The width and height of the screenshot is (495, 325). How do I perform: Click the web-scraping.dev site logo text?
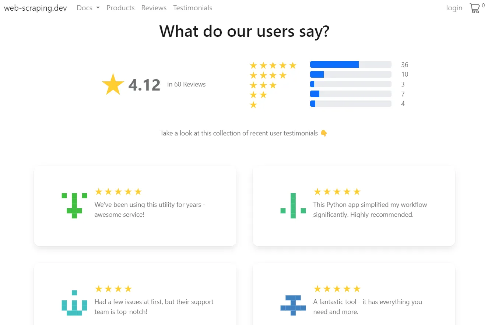[x=35, y=8]
